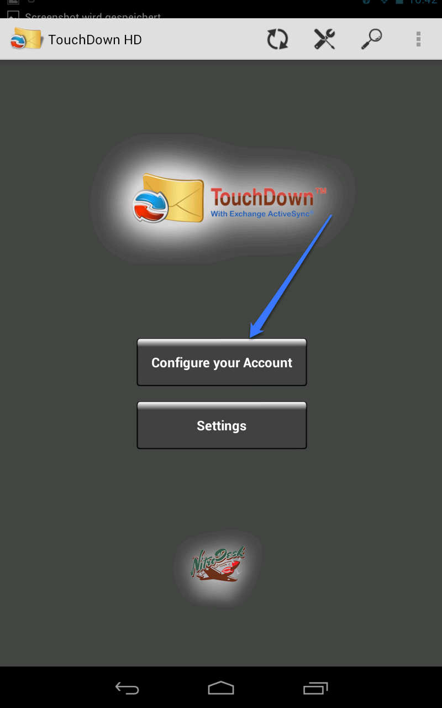The height and width of the screenshot is (708, 442).
Task: Open the wrench and screwdriver tools icon
Action: point(325,40)
